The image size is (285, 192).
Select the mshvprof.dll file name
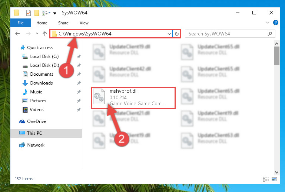tap(123, 91)
